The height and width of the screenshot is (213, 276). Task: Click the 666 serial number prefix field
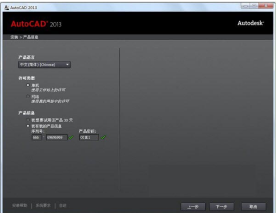click(37, 137)
